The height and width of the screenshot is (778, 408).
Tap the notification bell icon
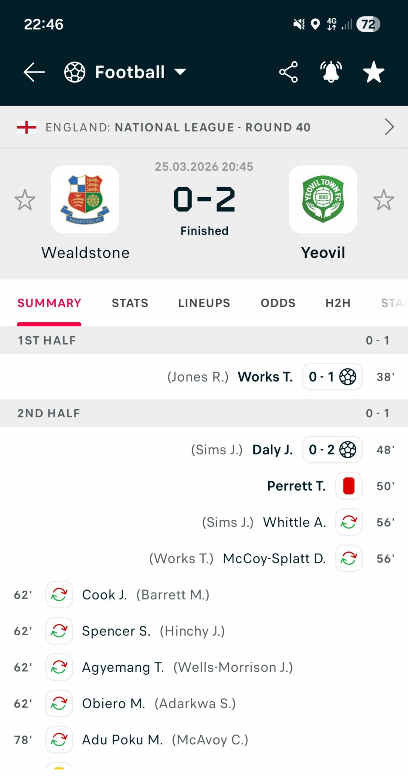331,72
